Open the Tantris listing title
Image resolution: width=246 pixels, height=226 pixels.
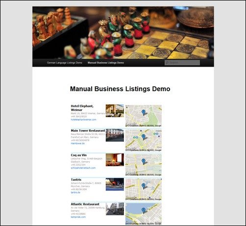click(x=76, y=179)
